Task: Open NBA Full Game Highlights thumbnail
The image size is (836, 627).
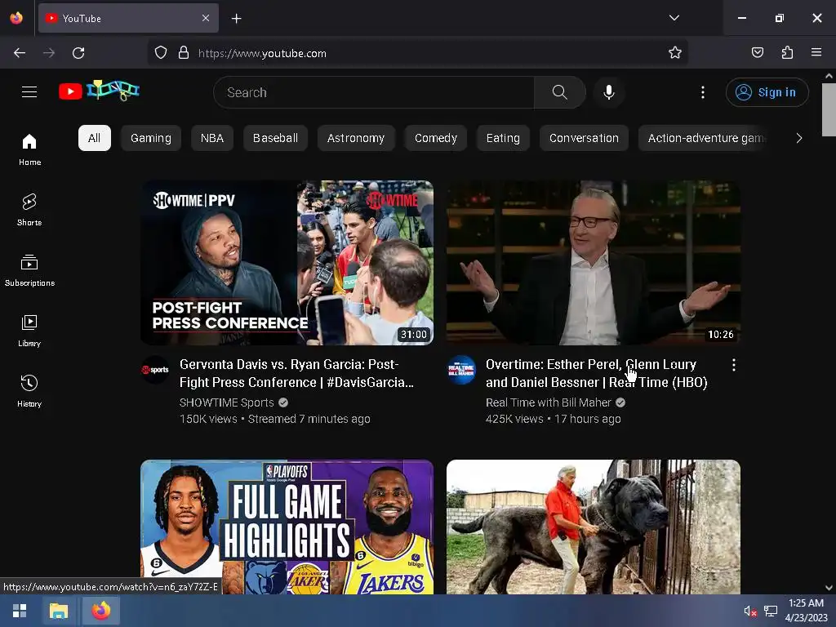Action: 287,527
